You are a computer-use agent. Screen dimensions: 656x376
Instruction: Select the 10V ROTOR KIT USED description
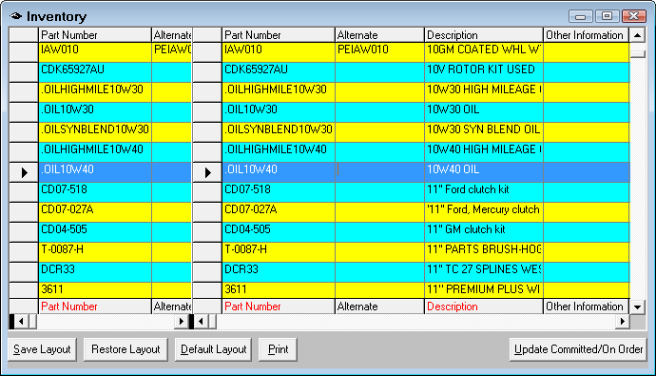point(484,72)
